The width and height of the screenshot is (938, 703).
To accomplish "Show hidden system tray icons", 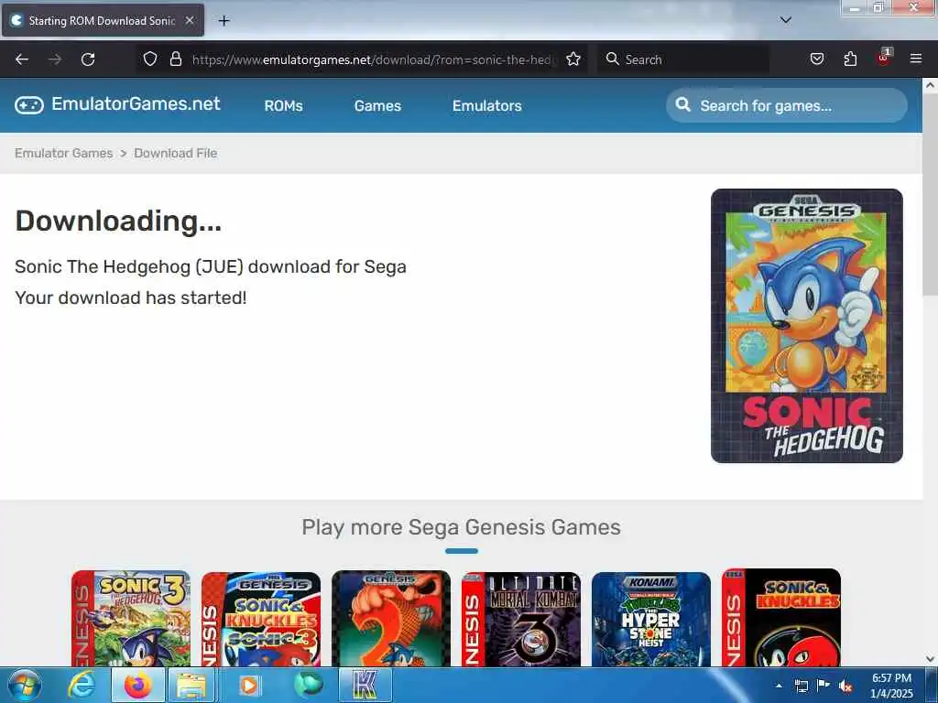I will pos(779,686).
